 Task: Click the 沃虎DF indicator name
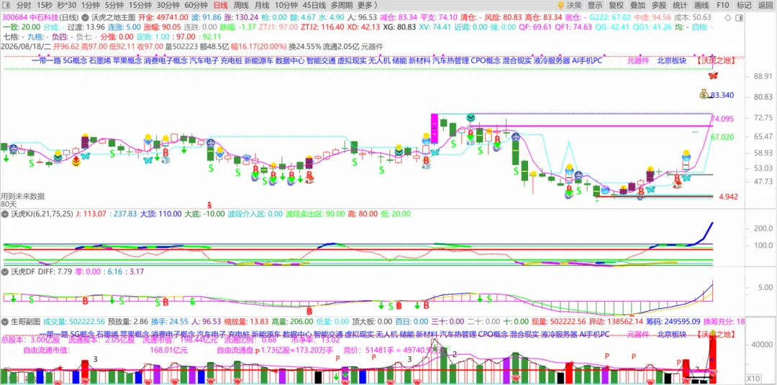[23, 272]
